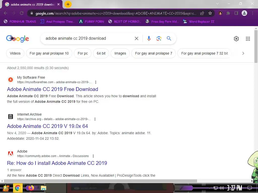Screen dimensions: 258x193
Task: Click the address bar URL
Action: point(116,13)
